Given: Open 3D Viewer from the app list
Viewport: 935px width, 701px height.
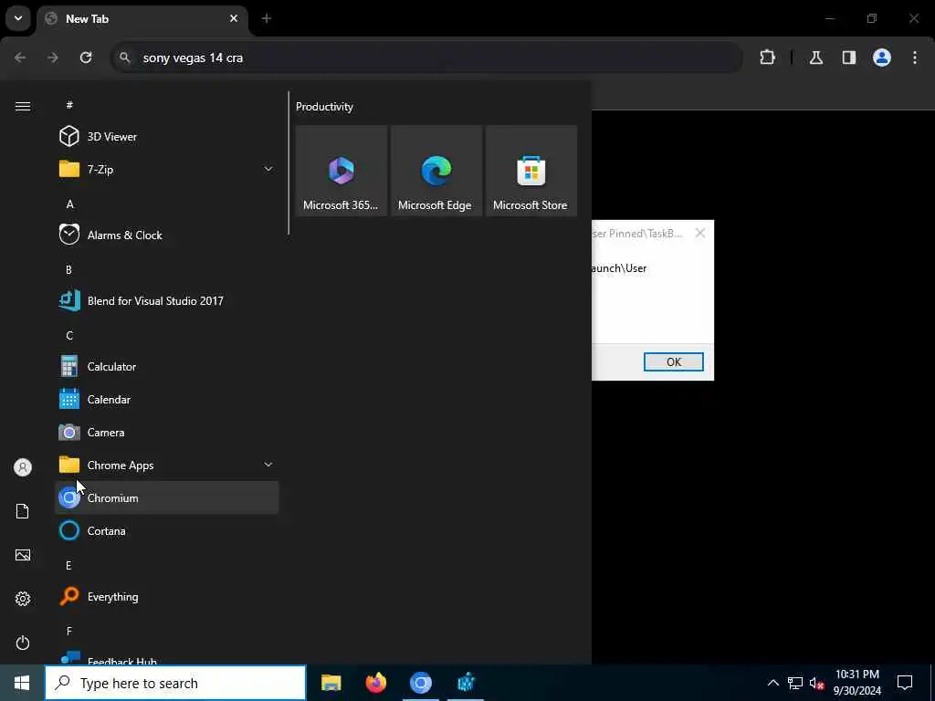Looking at the screenshot, I should click(166, 137).
